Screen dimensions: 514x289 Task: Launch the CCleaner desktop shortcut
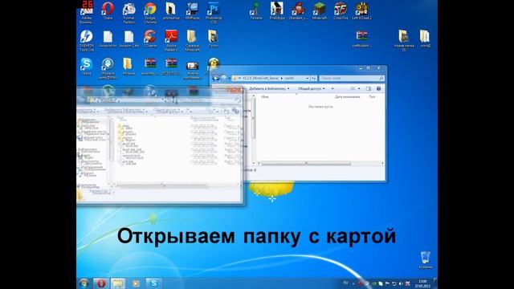[x=150, y=39]
